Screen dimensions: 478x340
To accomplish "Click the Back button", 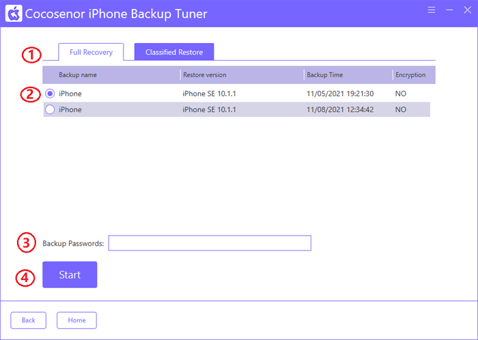I will point(29,320).
